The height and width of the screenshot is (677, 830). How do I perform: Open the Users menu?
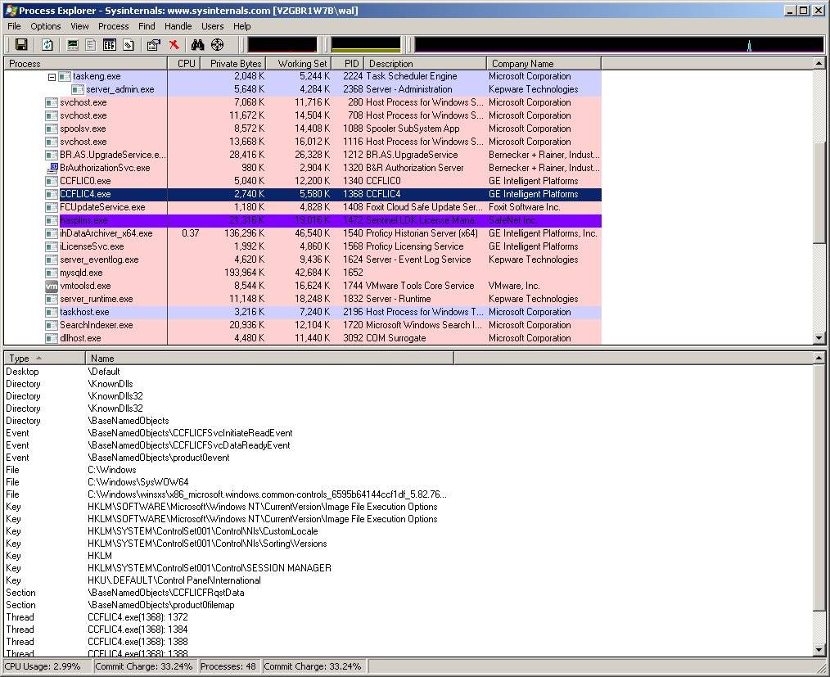(x=212, y=26)
